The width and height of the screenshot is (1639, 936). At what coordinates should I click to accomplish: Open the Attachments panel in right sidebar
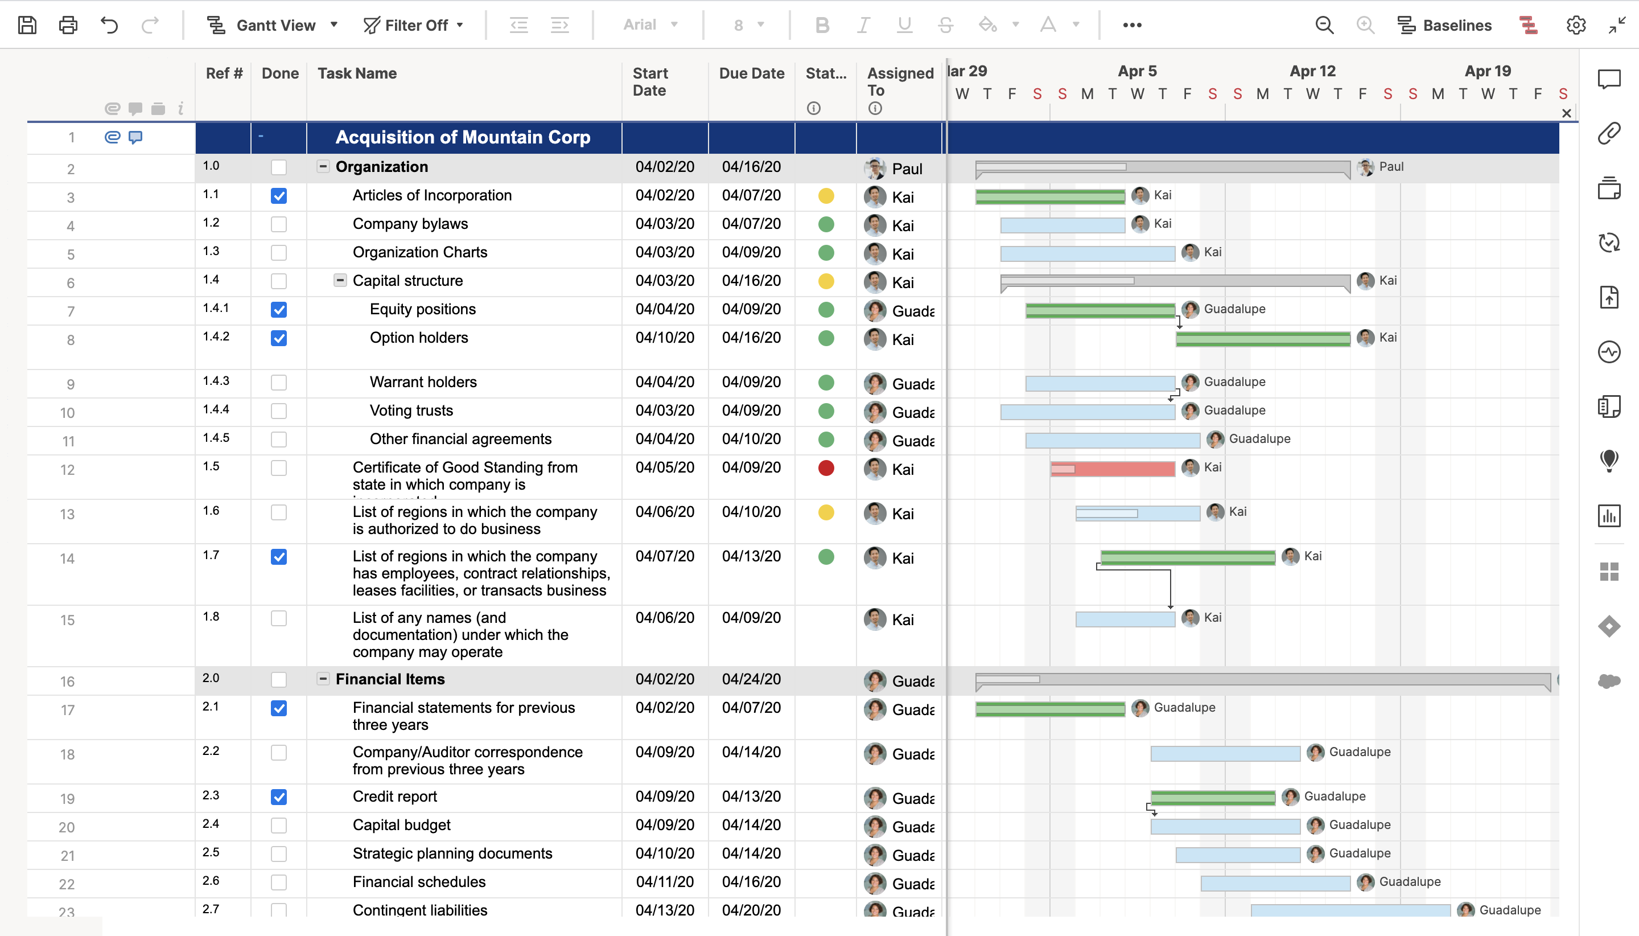pyautogui.click(x=1609, y=133)
